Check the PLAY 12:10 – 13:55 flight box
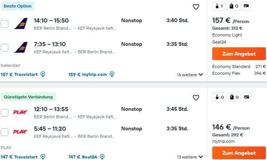The image size is (267, 160). [5, 113]
